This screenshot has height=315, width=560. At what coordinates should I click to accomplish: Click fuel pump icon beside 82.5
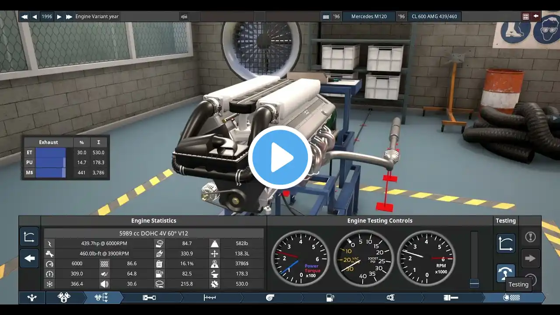pos(160,273)
